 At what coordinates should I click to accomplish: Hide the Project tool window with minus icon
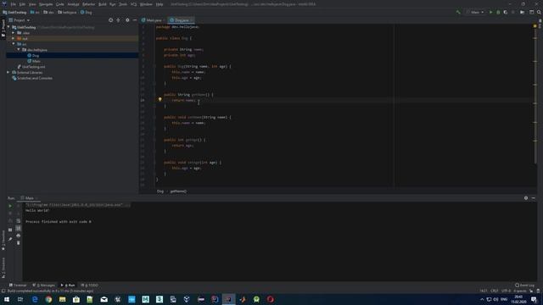tap(135, 20)
